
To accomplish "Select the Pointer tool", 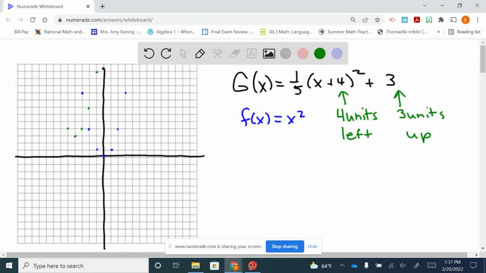I will click(x=183, y=54).
